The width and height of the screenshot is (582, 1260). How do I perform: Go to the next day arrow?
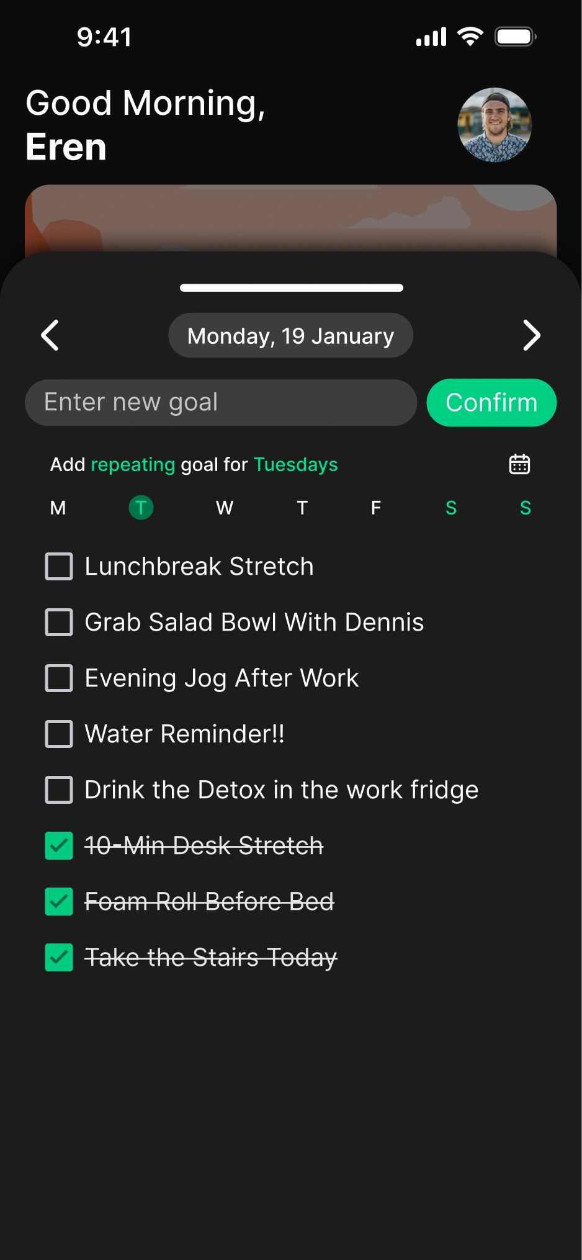point(531,336)
